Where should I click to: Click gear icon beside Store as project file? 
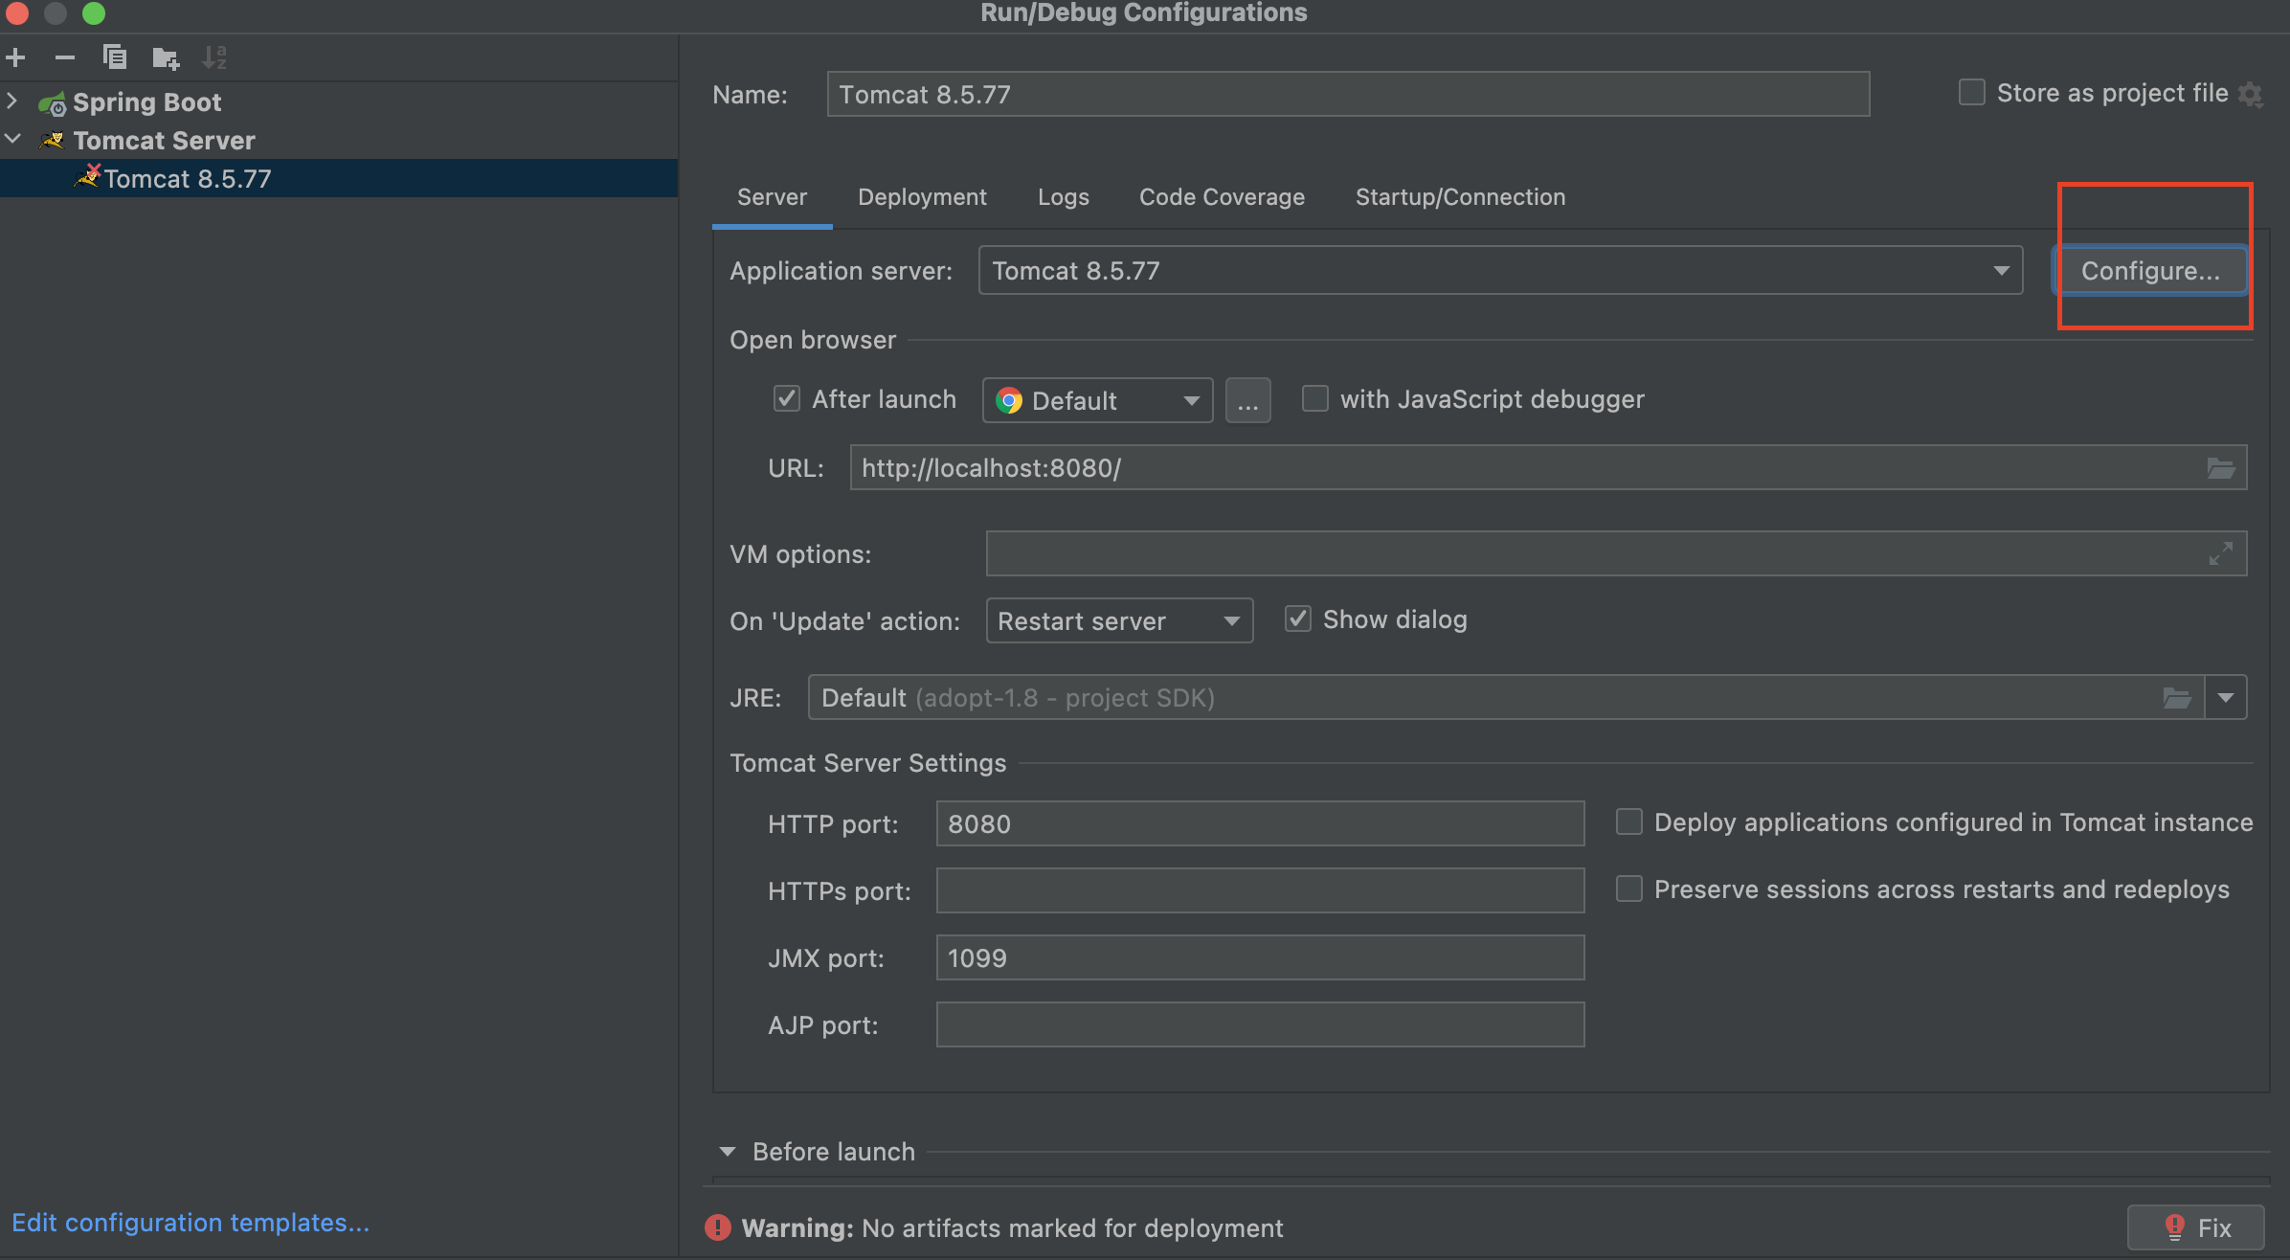pyautogui.click(x=2251, y=94)
